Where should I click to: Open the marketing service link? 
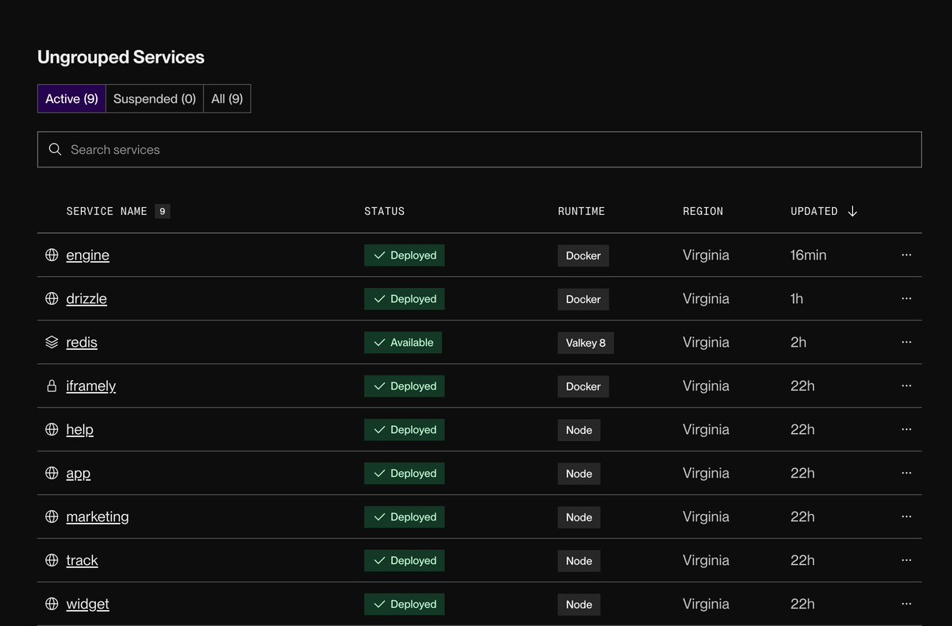point(98,517)
